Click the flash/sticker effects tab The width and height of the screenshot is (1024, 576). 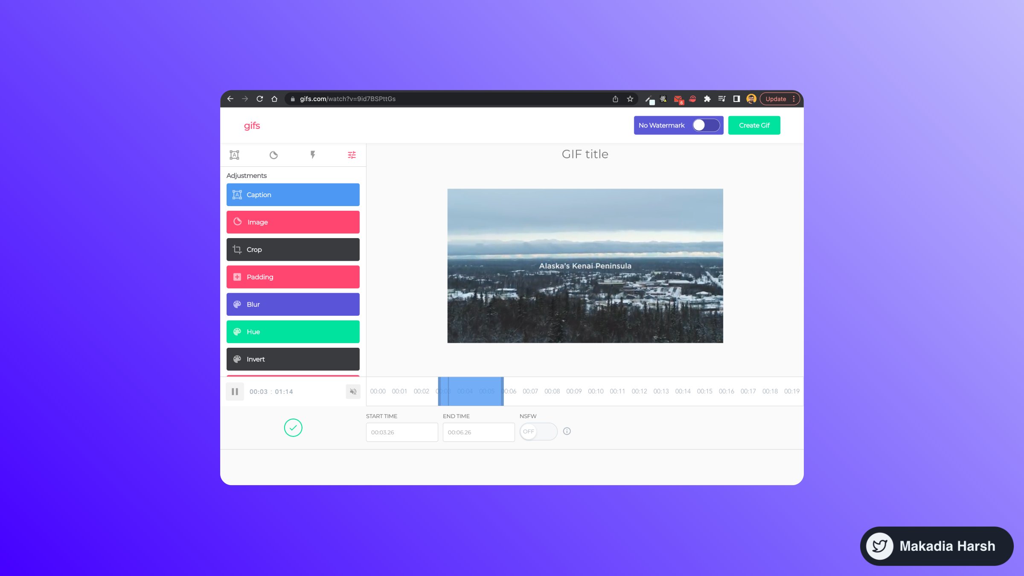[312, 155]
